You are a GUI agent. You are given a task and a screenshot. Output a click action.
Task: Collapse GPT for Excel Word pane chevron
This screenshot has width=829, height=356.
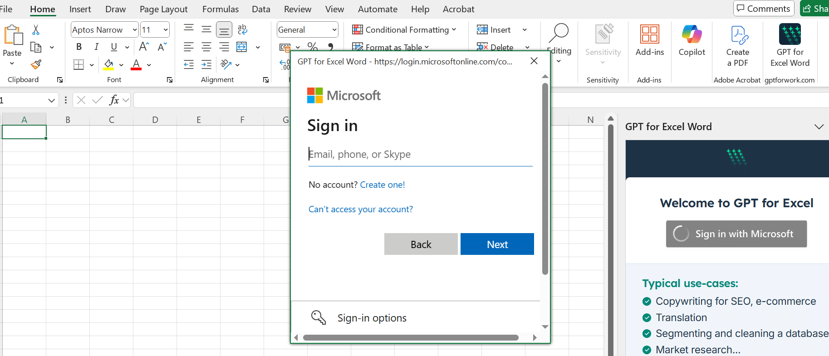coord(819,127)
